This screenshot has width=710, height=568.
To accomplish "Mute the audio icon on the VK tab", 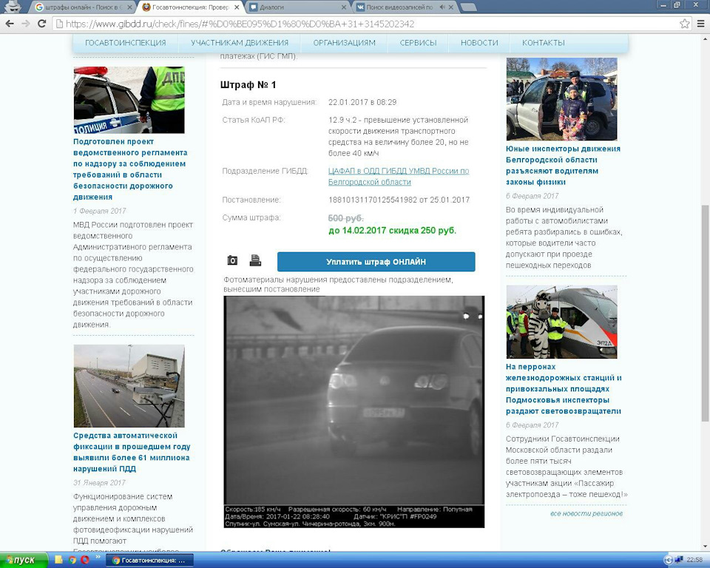I will (x=442, y=7).
